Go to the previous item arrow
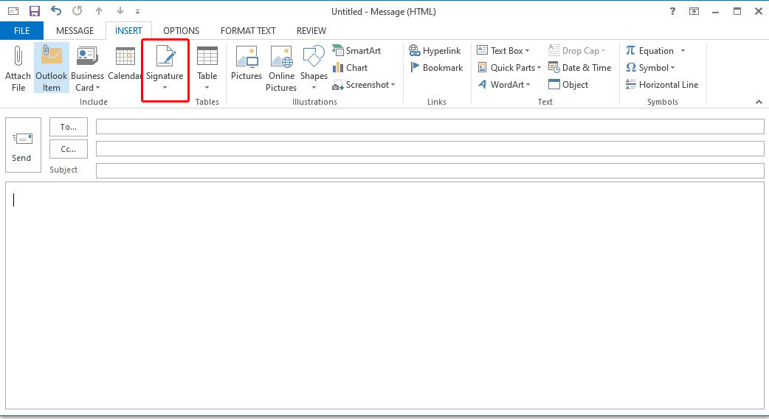 tap(99, 11)
